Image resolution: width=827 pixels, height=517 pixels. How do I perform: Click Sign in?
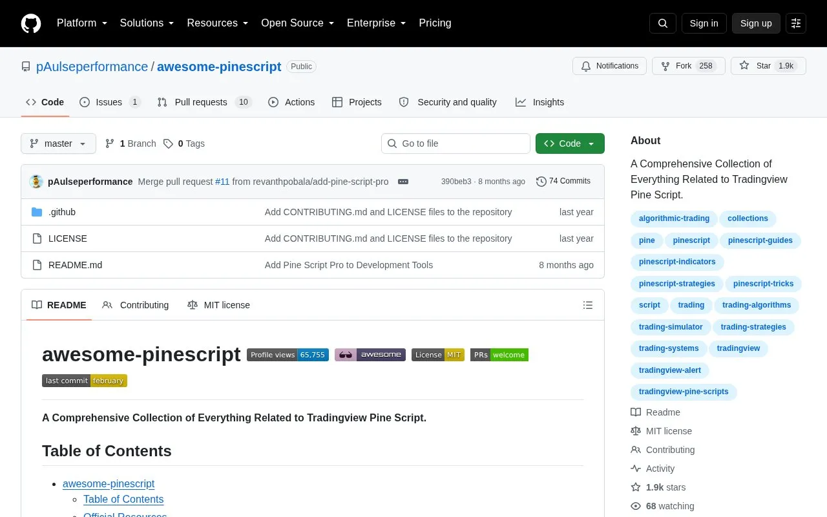coord(704,23)
